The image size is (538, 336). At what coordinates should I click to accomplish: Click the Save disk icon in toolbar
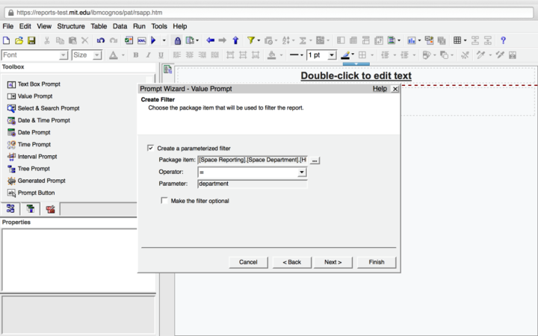coord(31,40)
